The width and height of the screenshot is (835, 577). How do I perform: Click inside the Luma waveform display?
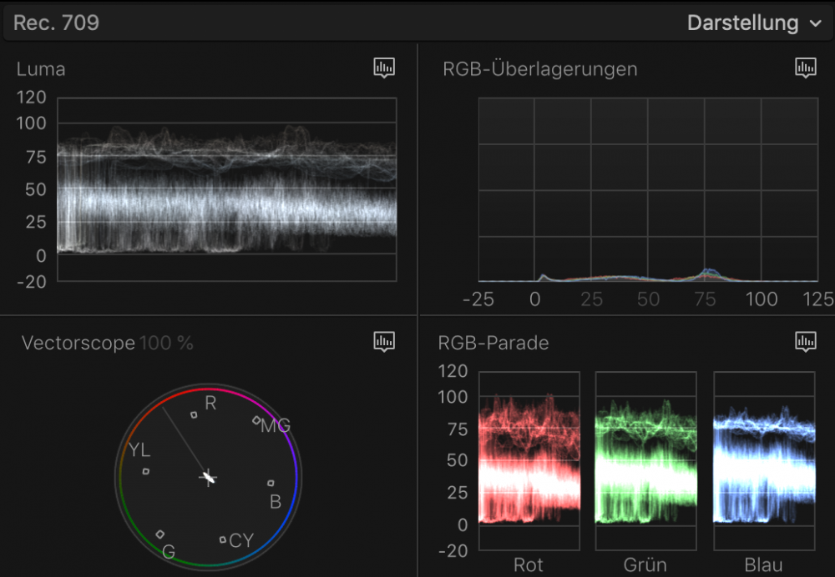pyautogui.click(x=226, y=188)
